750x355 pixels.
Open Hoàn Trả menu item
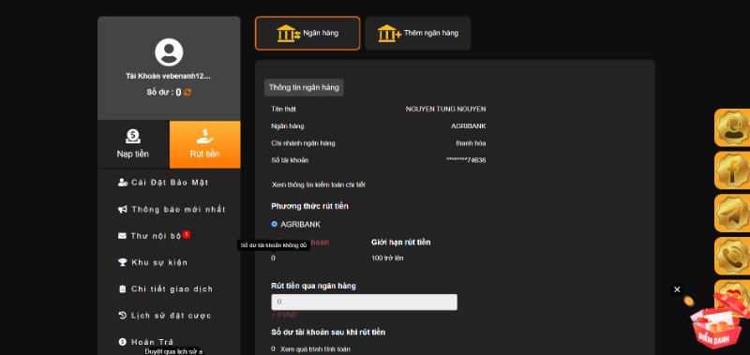[146, 342]
